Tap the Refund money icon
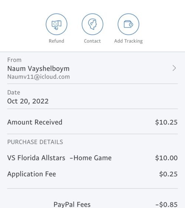 (56, 24)
